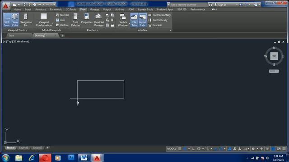Click the keyword search input field

coord(188,4)
